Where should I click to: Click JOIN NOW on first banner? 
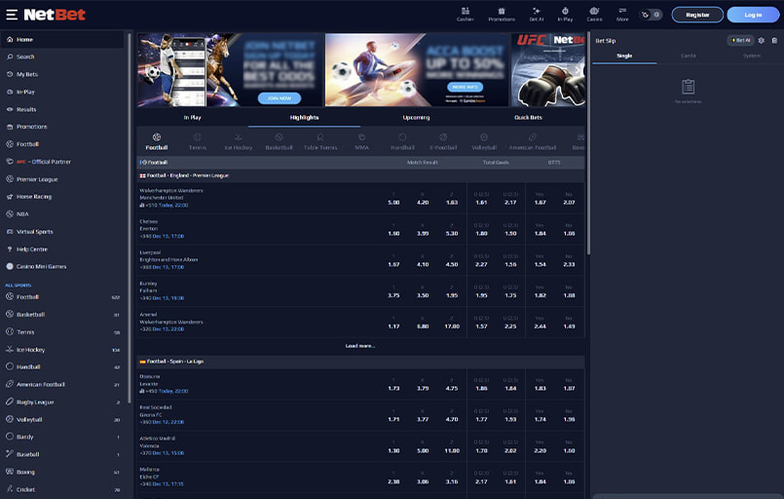[279, 98]
